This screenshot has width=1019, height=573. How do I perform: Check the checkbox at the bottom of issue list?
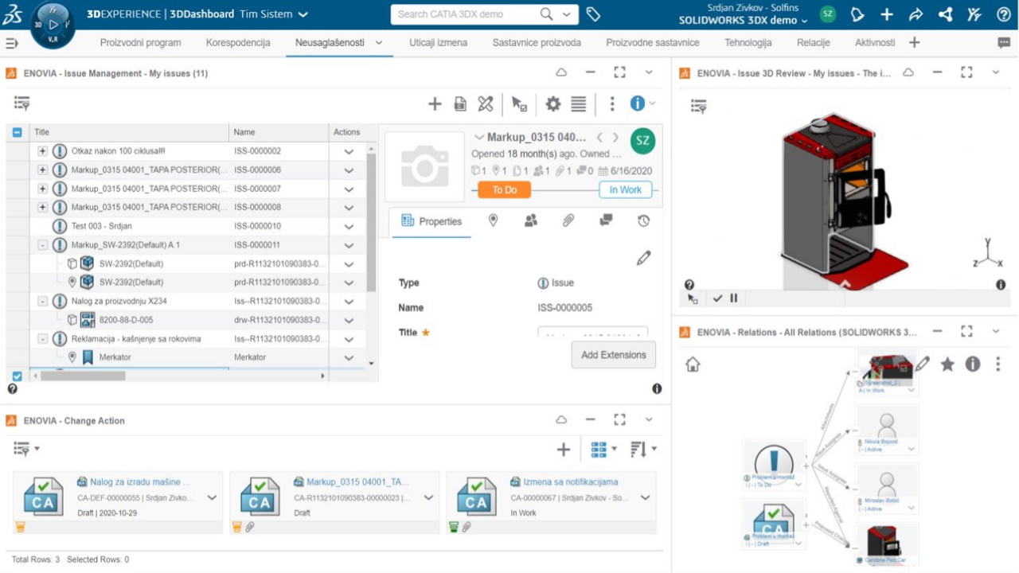18,375
